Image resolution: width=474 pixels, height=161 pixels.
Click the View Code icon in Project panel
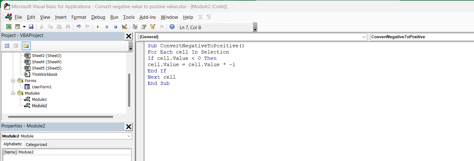(x=7, y=46)
